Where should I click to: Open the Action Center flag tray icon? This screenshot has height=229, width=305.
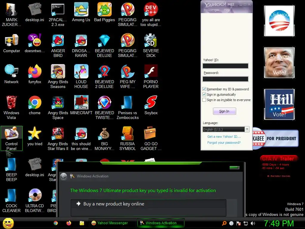click(x=239, y=223)
